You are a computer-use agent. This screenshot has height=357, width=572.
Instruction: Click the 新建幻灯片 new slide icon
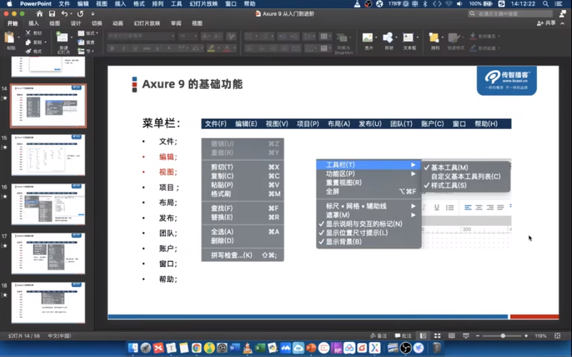pos(62,39)
